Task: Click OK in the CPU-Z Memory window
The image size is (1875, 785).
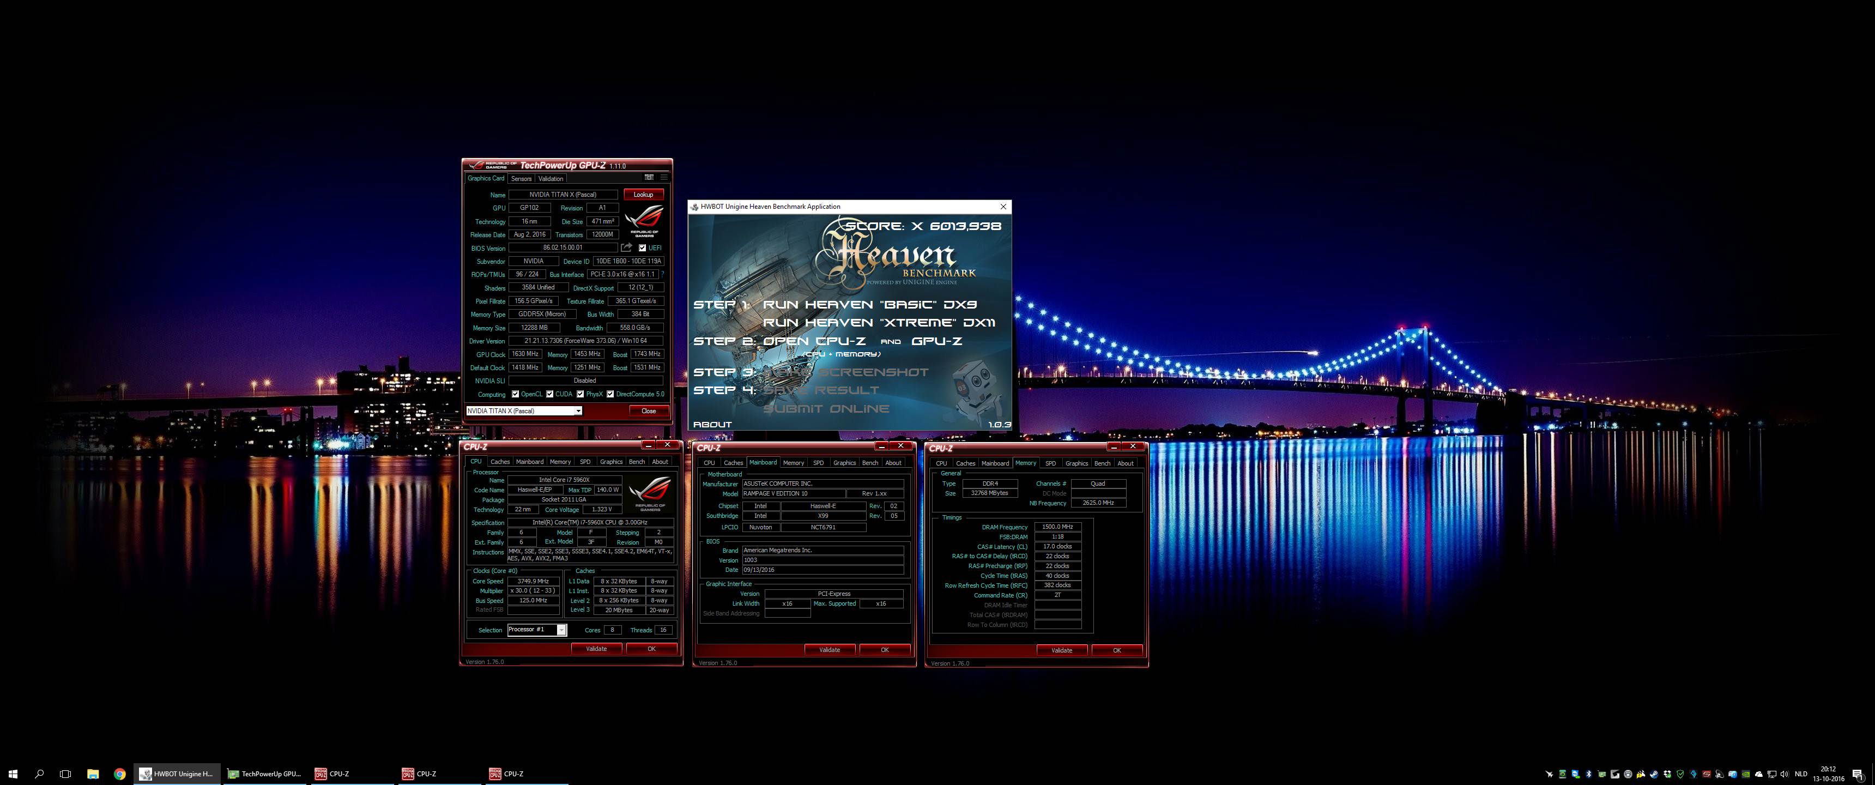Action: point(1117,650)
